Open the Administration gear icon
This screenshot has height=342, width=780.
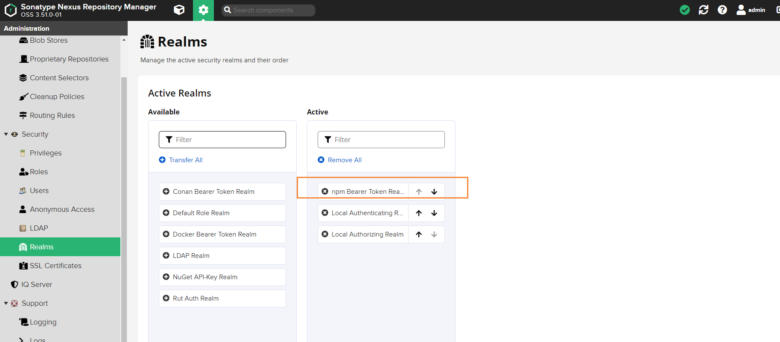tap(203, 10)
